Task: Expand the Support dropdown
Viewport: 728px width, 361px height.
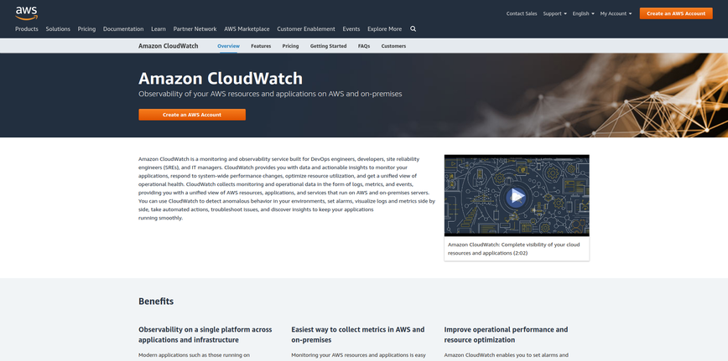Action: [554, 13]
